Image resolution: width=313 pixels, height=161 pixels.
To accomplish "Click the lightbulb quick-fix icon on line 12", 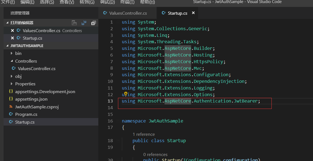I will pos(126,94).
